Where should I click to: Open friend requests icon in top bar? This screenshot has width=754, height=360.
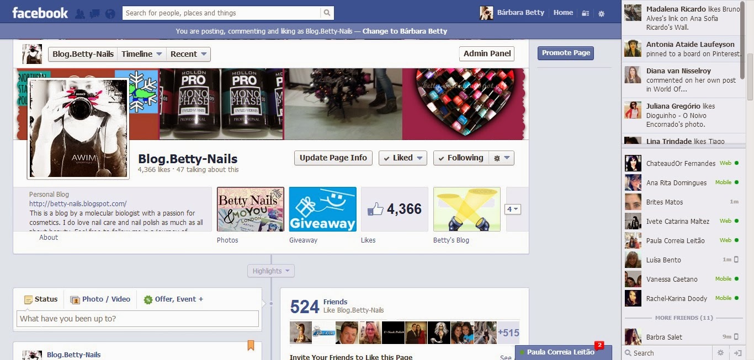[x=79, y=14]
